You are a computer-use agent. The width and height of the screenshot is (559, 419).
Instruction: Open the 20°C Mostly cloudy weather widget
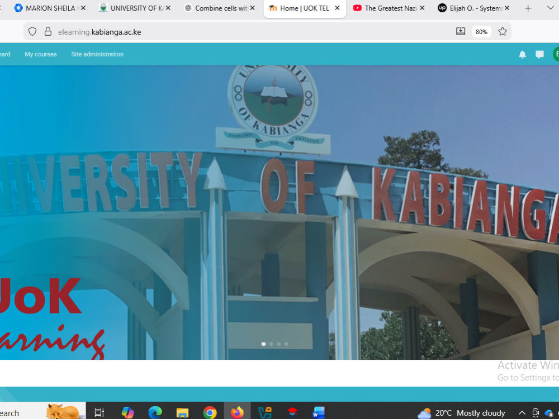[x=461, y=413]
